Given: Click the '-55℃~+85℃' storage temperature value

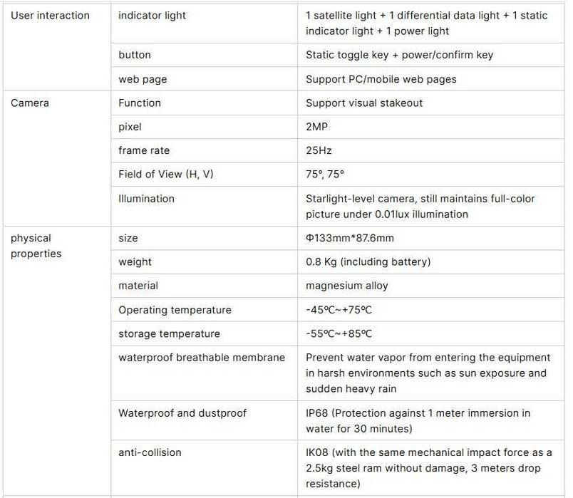Looking at the screenshot, I should [339, 333].
